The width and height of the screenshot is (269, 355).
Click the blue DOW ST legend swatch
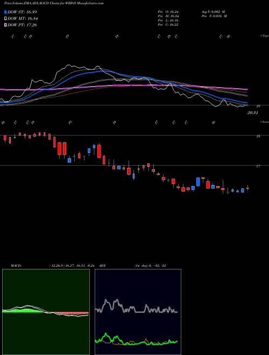pos(5,12)
